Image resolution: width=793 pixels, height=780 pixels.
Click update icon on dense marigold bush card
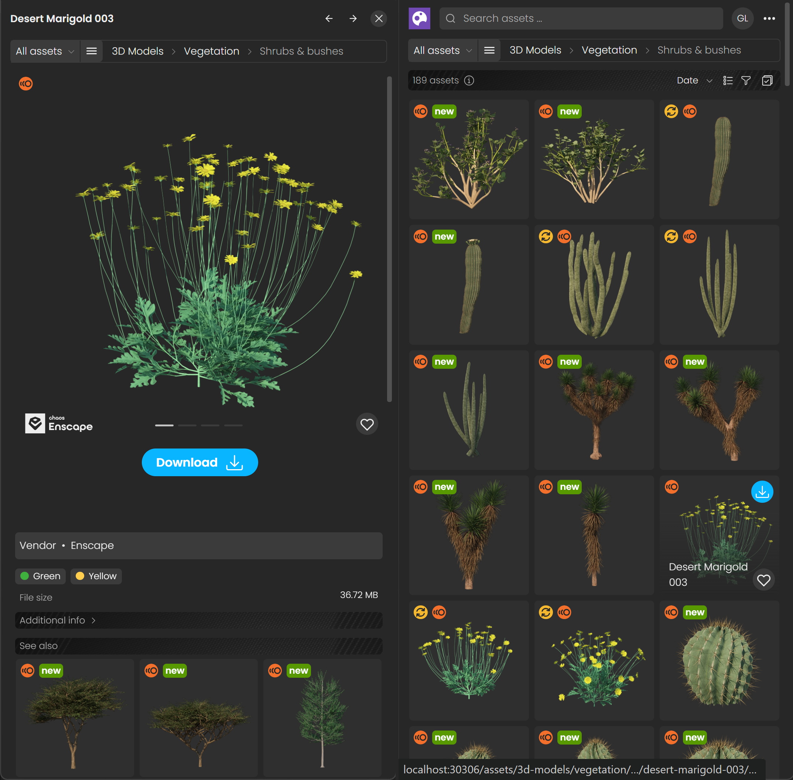tap(546, 612)
